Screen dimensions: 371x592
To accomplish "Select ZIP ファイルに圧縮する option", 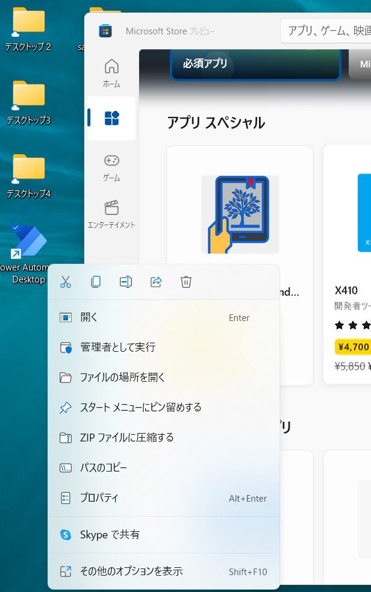I will pos(163,438).
